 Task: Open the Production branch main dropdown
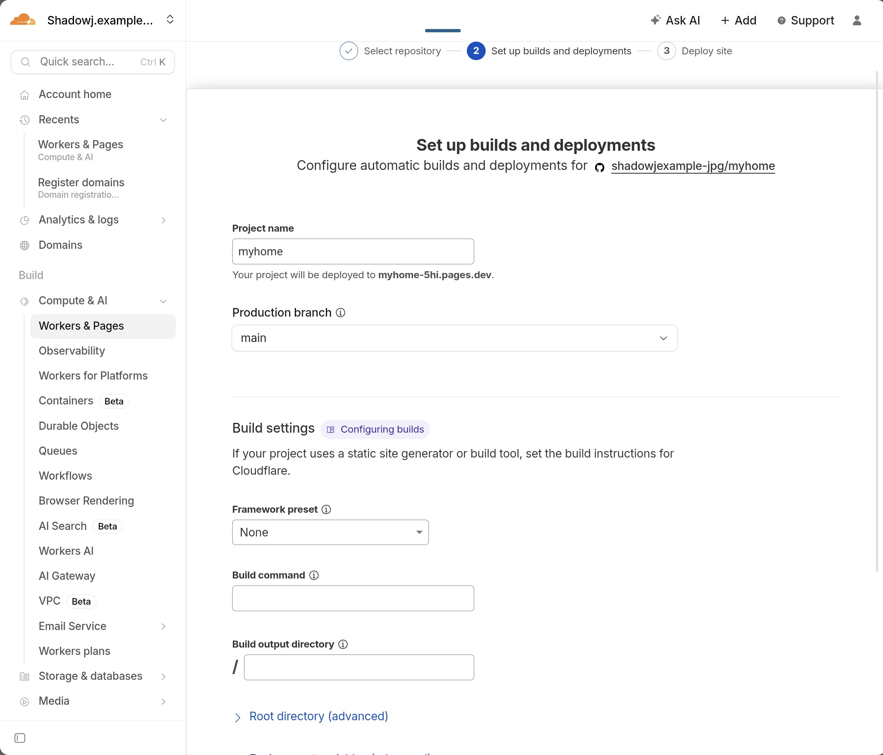point(454,338)
